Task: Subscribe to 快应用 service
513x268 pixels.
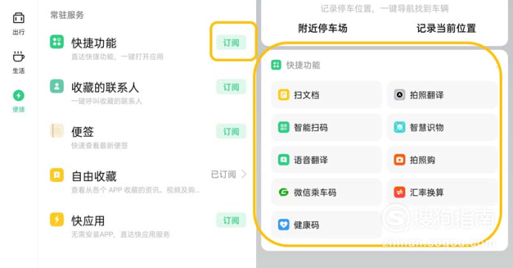Action: point(231,220)
